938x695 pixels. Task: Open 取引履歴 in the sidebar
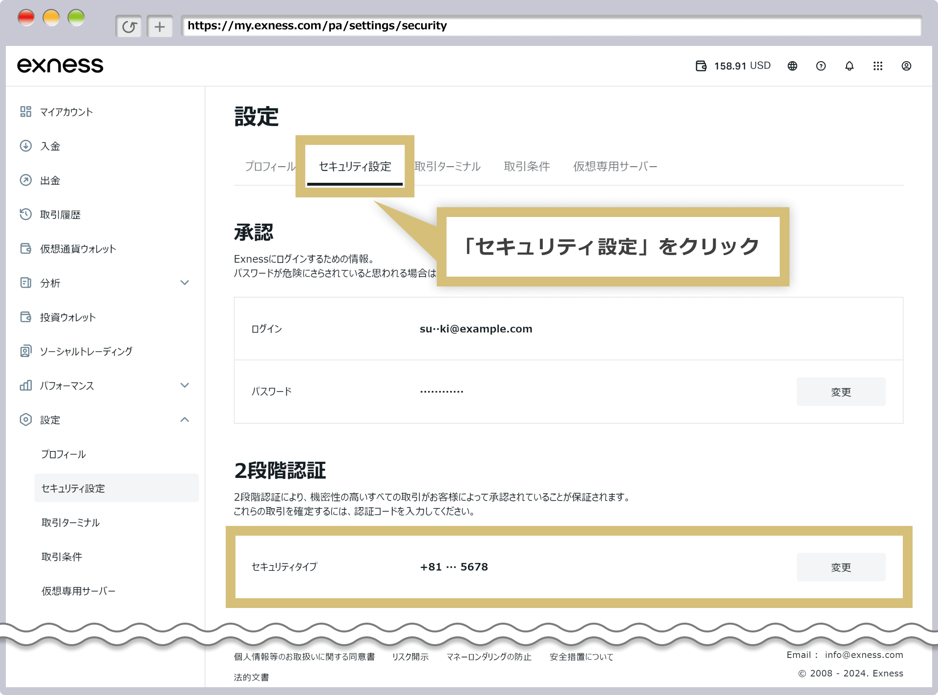(x=60, y=215)
